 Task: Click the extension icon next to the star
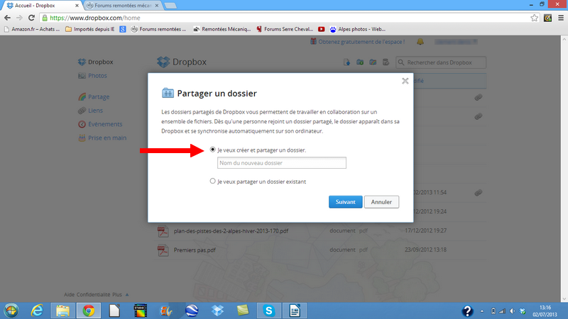pos(547,18)
